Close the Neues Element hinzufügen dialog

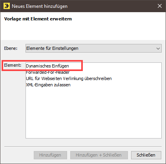coord(160,6)
